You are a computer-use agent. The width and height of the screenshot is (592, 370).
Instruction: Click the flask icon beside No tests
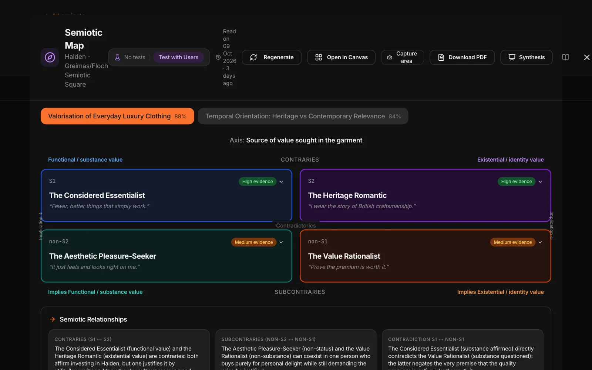[117, 57]
